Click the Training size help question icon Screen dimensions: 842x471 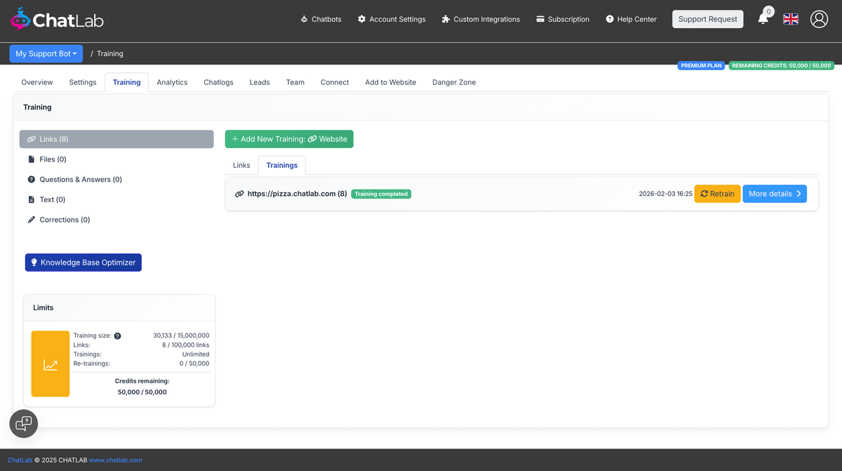point(117,336)
